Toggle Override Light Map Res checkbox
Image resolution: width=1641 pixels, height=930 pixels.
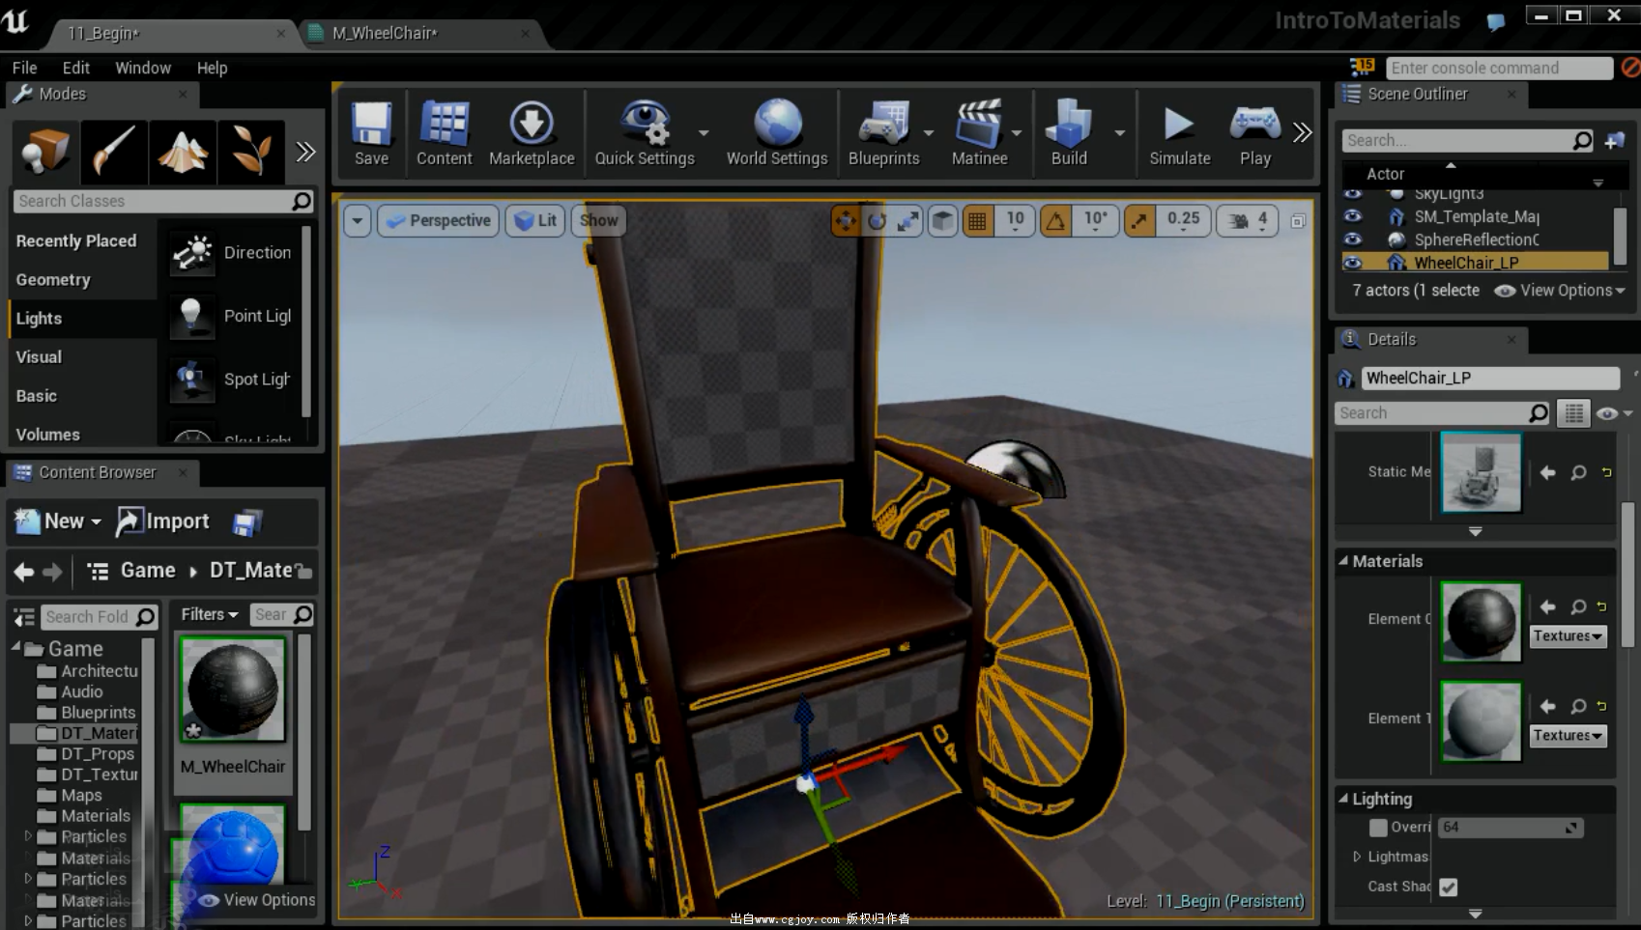pos(1378,828)
